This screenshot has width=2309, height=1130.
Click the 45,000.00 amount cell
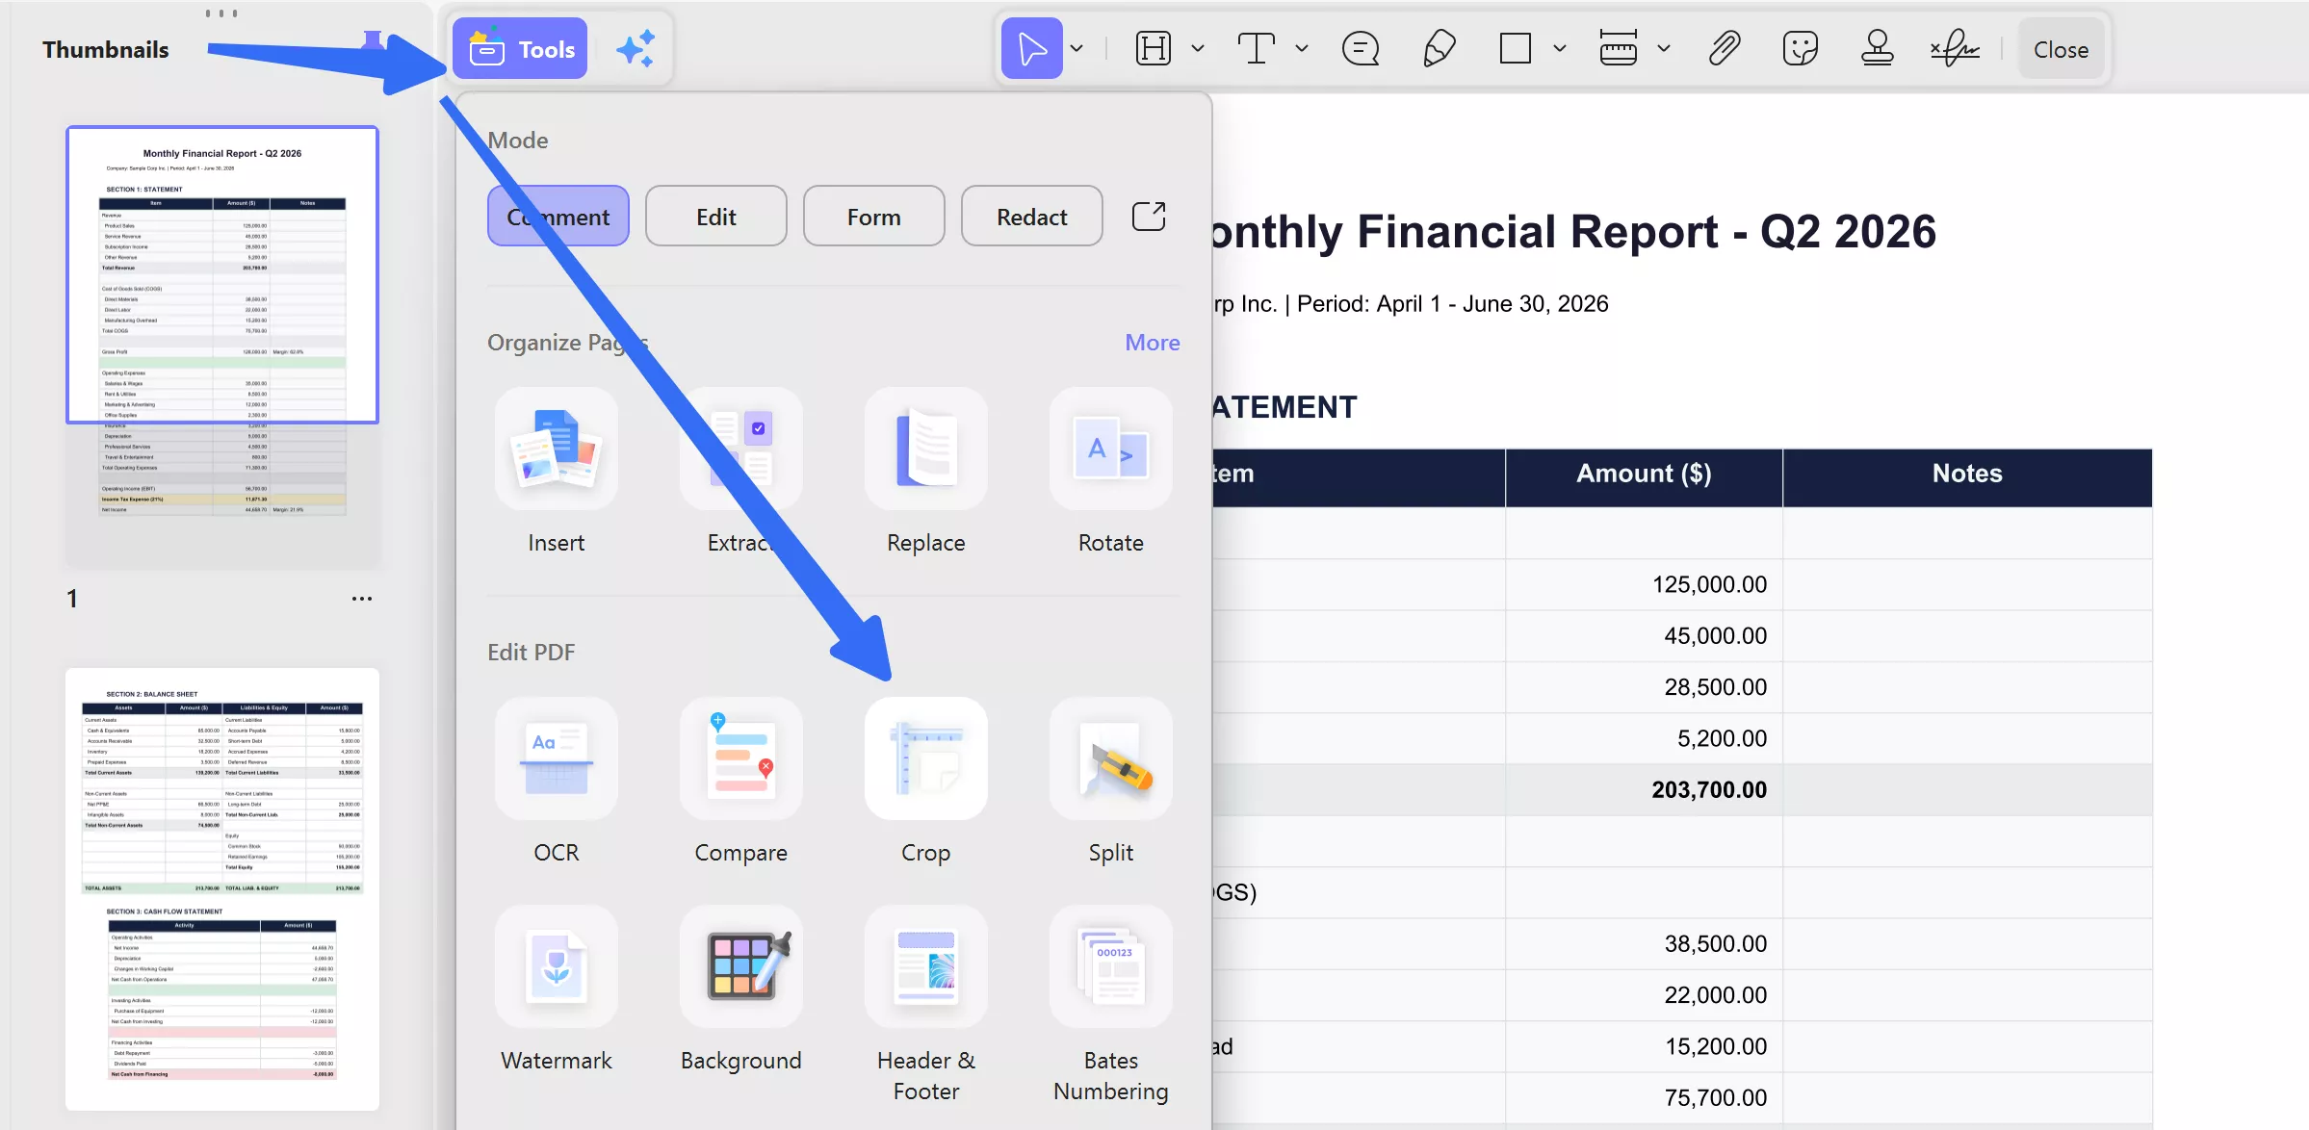tap(1644, 636)
